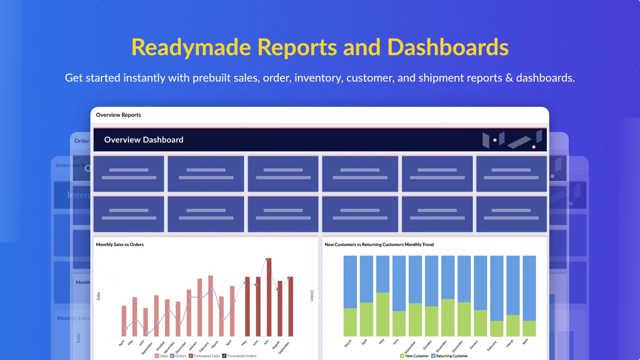Toggle the Forecasted Sales legend checkbox
The width and height of the screenshot is (640, 360).
pyautogui.click(x=191, y=356)
